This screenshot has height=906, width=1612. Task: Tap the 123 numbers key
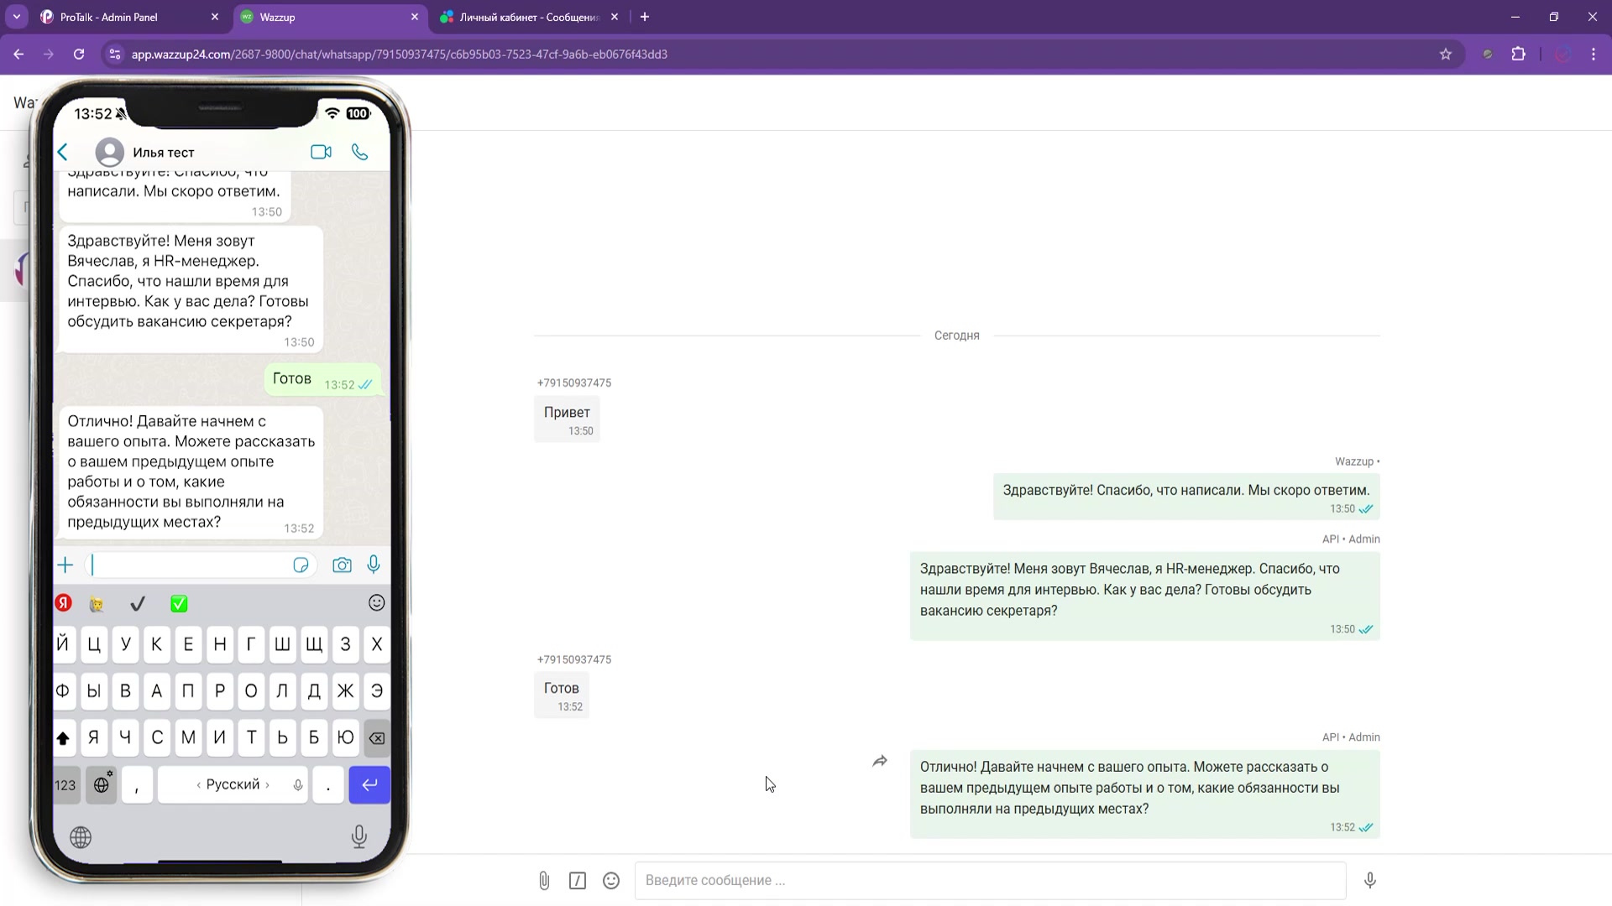click(65, 785)
